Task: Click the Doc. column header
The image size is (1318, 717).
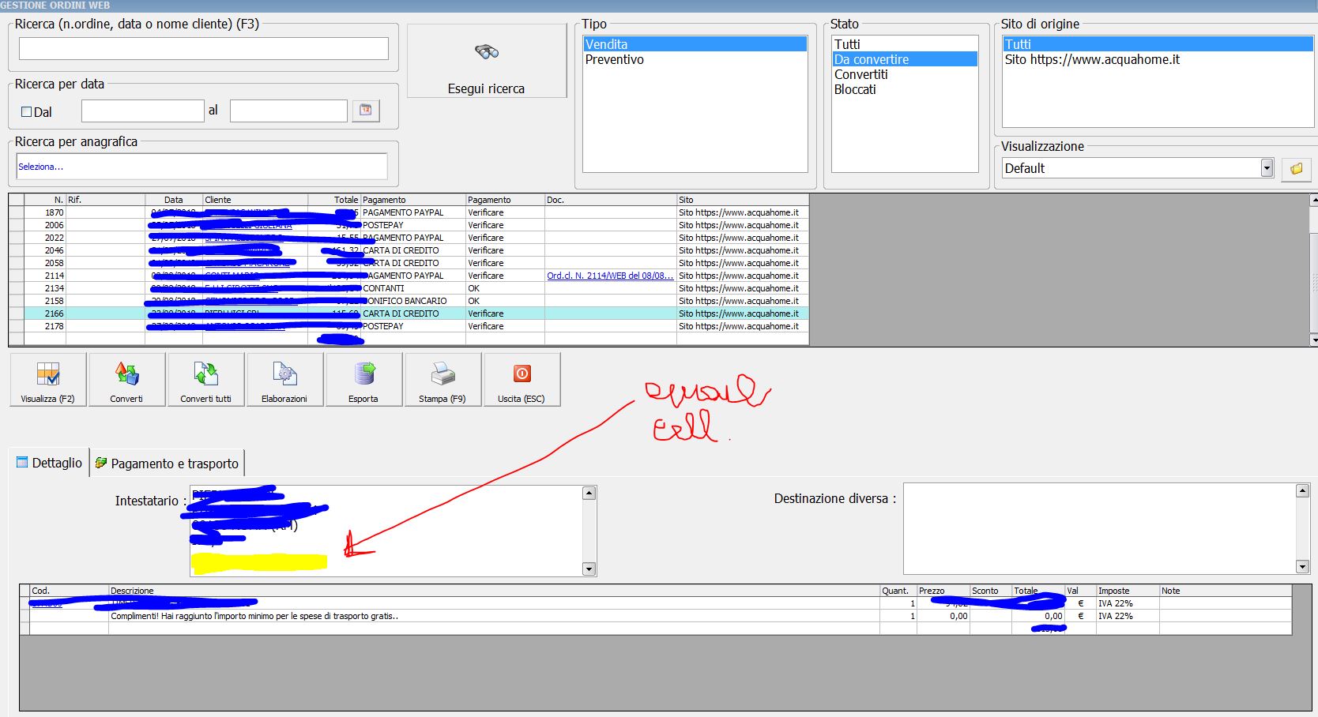Action: coord(610,200)
